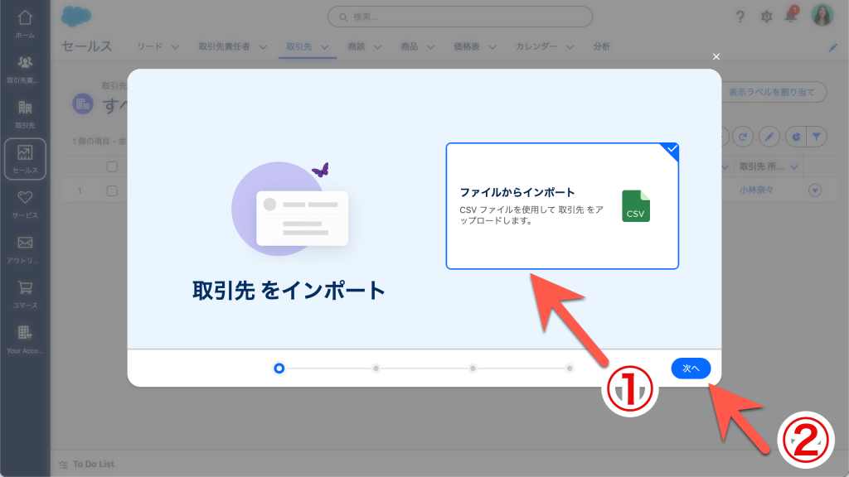Click the third progress step dot
Viewport: 849px width, 477px height.
473,369
